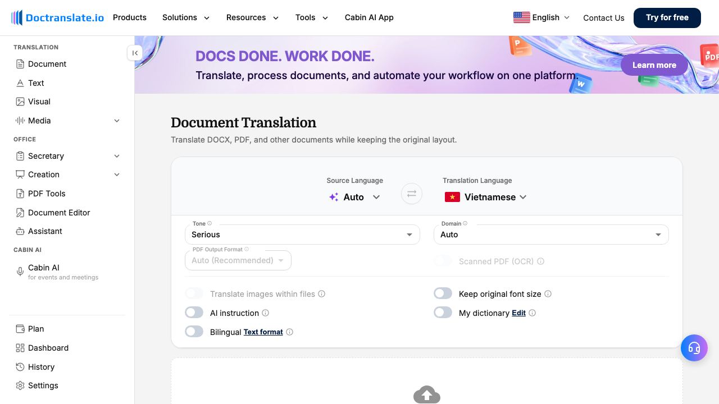This screenshot has width=719, height=404.
Task: Open the Tools menu
Action: 312,17
